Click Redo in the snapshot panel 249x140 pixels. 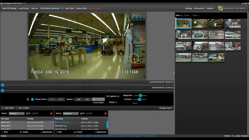coord(196,16)
